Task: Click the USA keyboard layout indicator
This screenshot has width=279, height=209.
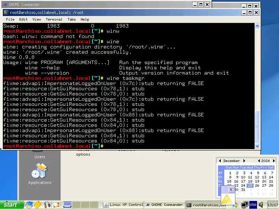Action: point(253,205)
